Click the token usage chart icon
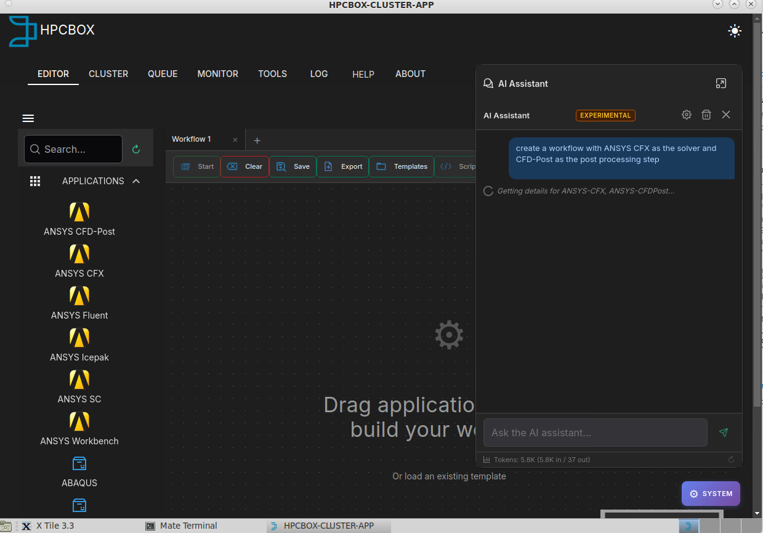The height and width of the screenshot is (533, 763). [486, 460]
